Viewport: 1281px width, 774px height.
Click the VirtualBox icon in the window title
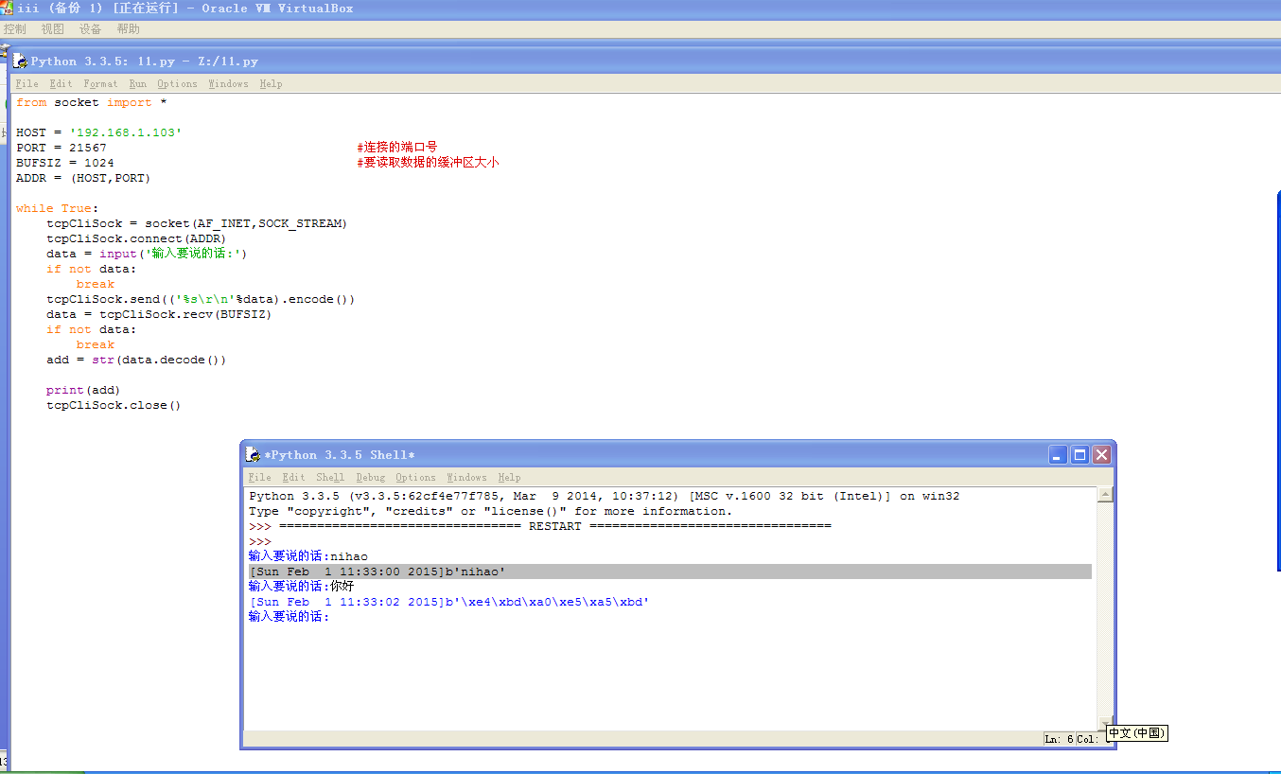[7, 8]
